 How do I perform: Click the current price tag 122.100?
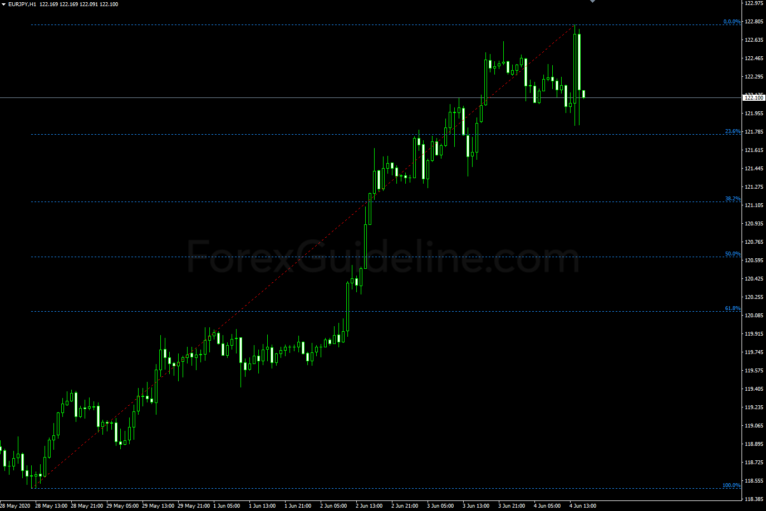(754, 98)
